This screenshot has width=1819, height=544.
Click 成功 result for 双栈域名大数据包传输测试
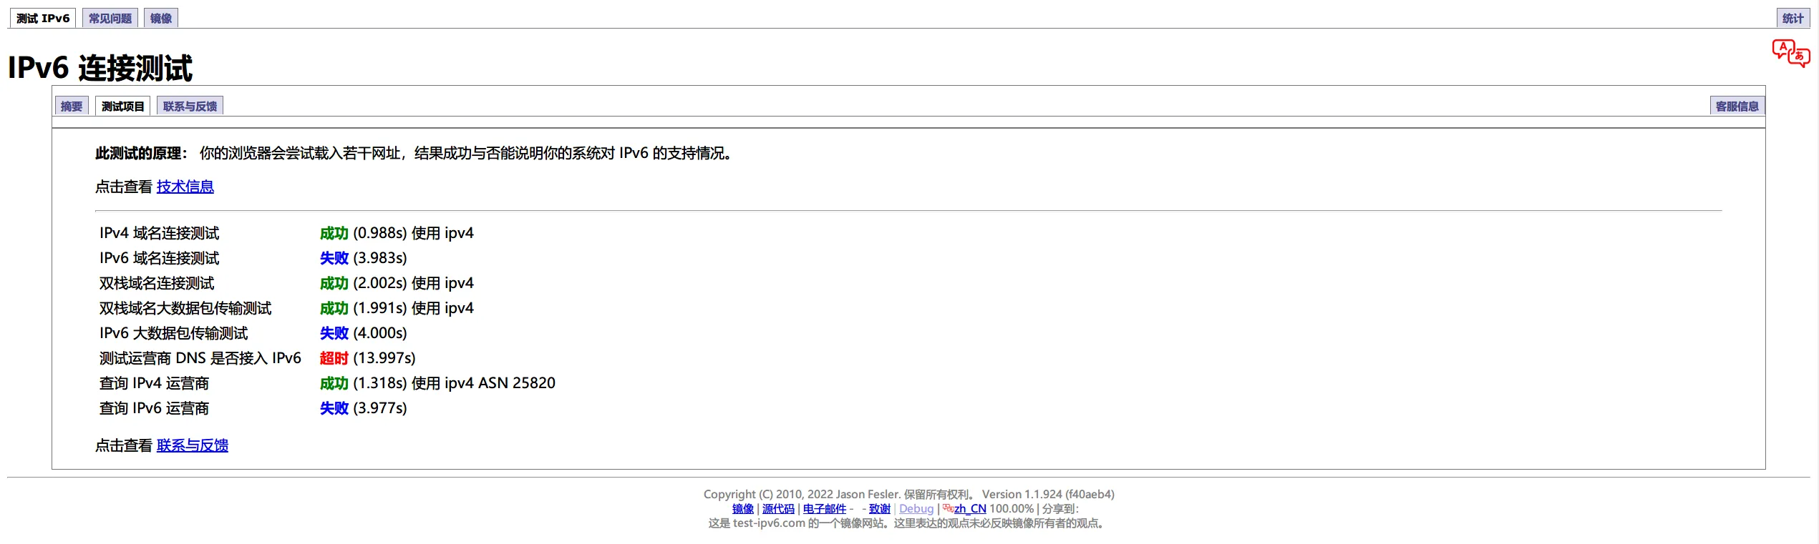[334, 308]
